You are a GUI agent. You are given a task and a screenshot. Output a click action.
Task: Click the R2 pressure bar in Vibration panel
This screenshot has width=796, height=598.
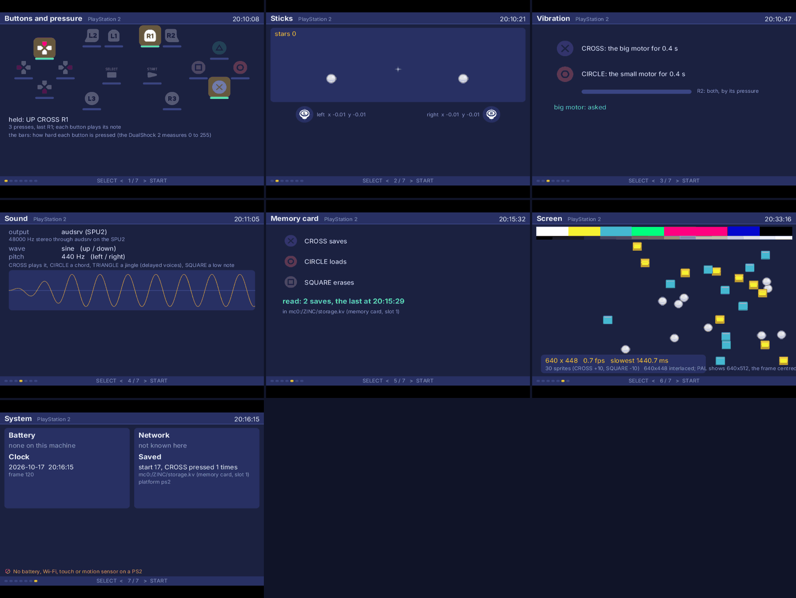point(637,92)
